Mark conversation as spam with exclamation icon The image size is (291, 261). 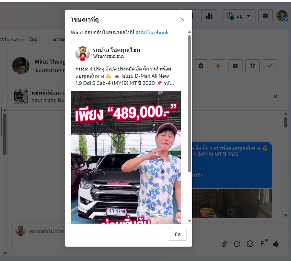coord(253,66)
